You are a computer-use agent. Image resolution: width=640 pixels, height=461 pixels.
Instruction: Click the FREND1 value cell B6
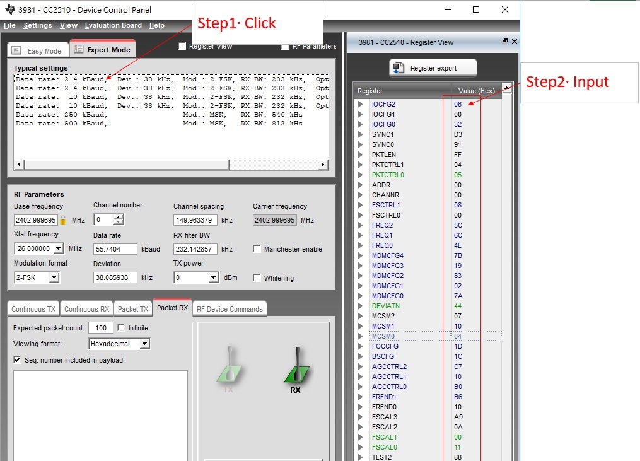(x=458, y=397)
